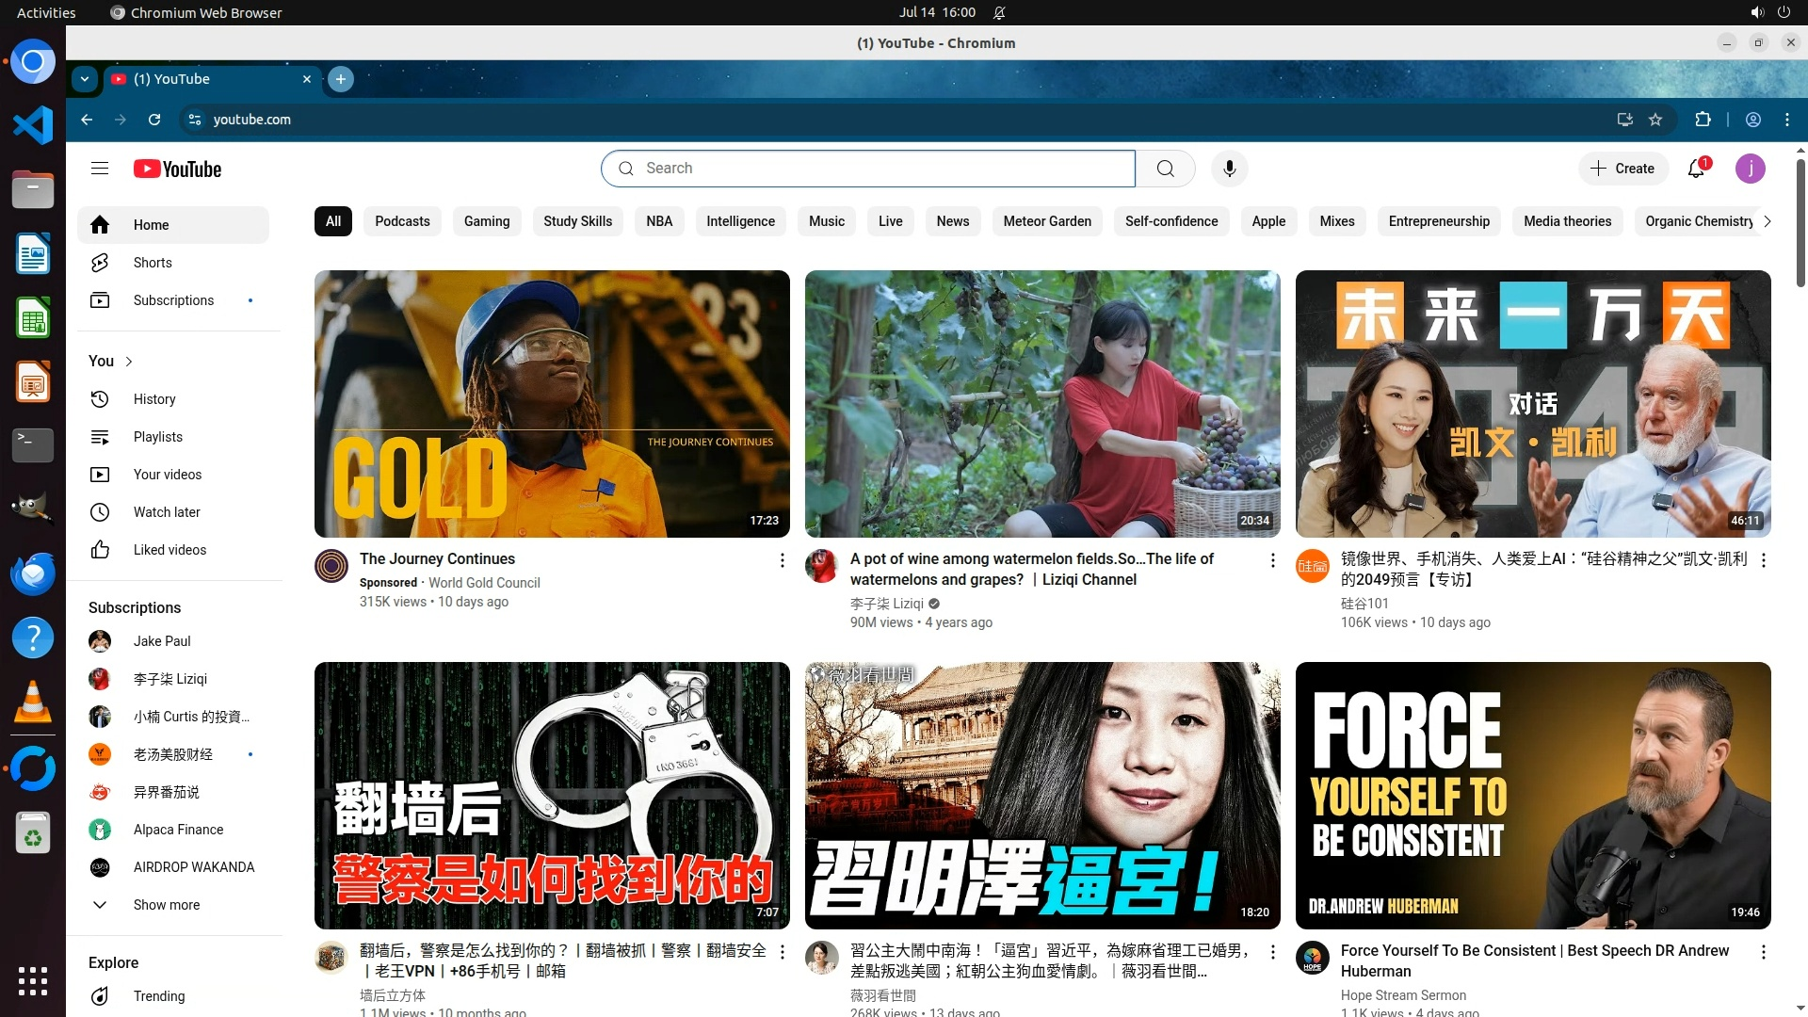The width and height of the screenshot is (1808, 1017).
Task: Open the tab search dropdown arrow
Action: coord(85,79)
